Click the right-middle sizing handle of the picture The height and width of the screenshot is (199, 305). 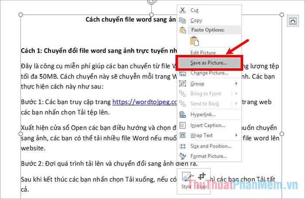point(282,134)
